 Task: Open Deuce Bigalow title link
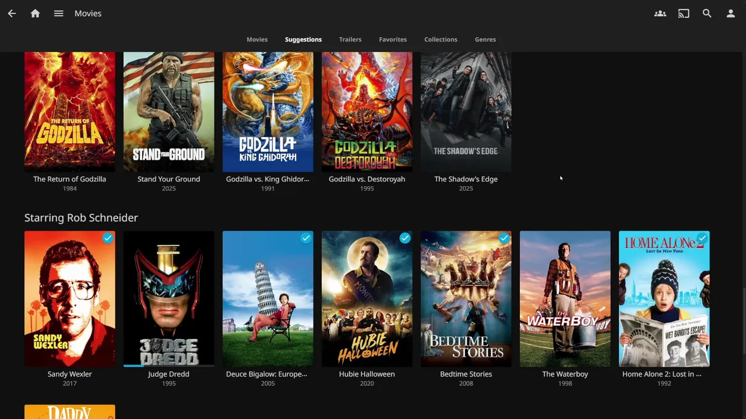(266, 374)
